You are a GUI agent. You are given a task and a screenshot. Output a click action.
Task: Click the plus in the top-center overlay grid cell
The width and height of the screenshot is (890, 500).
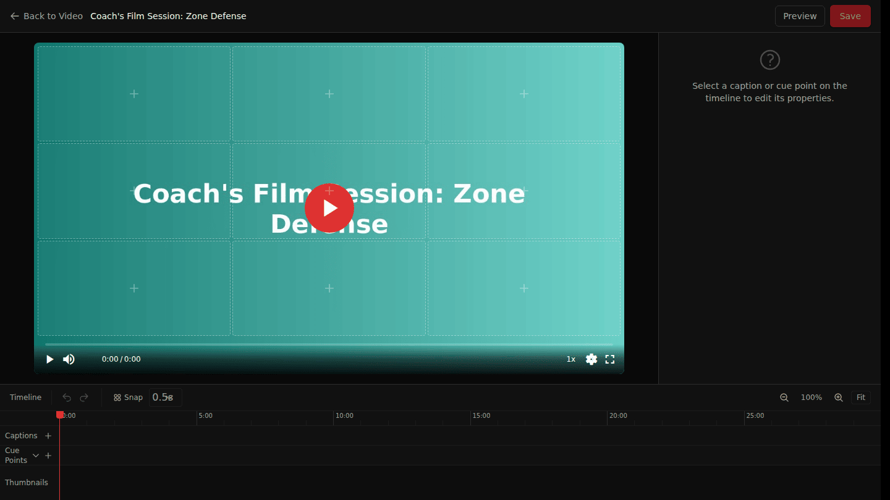click(x=329, y=94)
